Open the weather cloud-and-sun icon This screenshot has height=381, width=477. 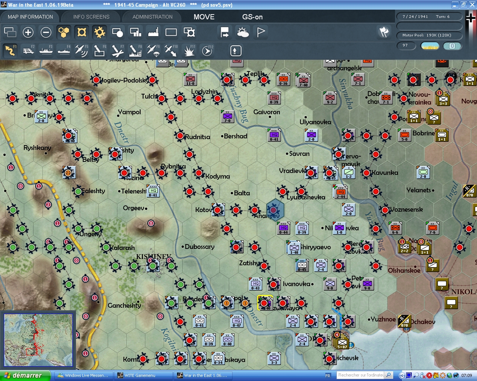(x=243, y=32)
